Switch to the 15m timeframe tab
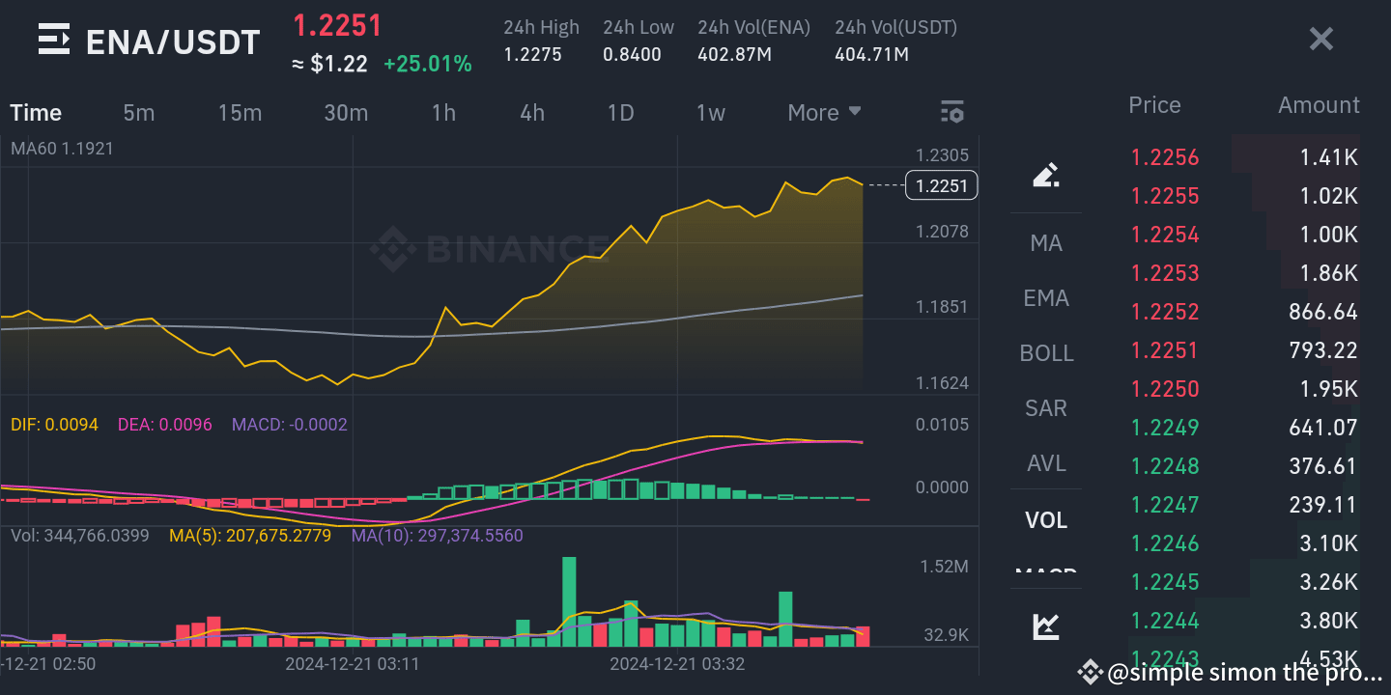 [x=240, y=112]
